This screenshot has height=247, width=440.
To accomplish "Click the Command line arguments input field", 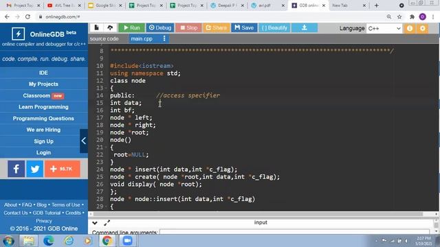I will click(x=294, y=232).
